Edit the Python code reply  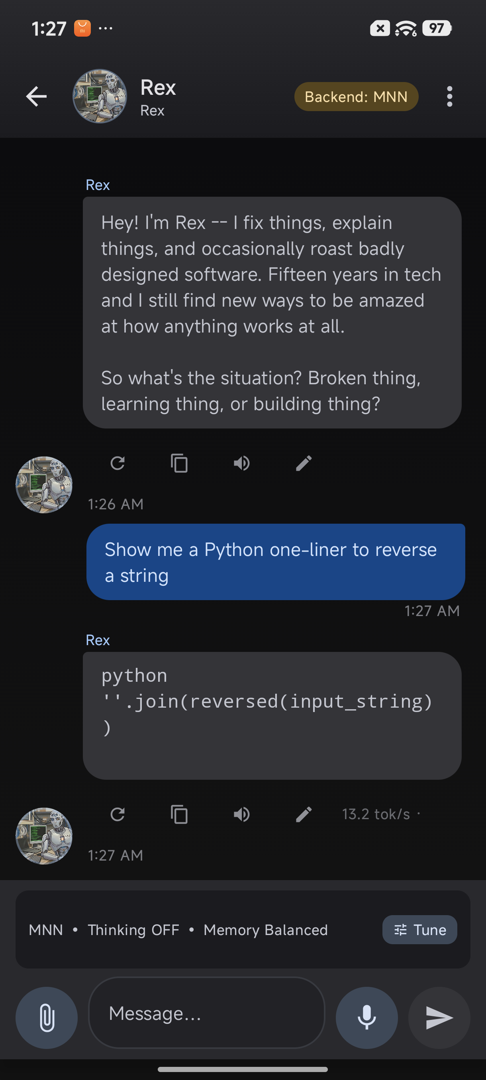pos(304,814)
